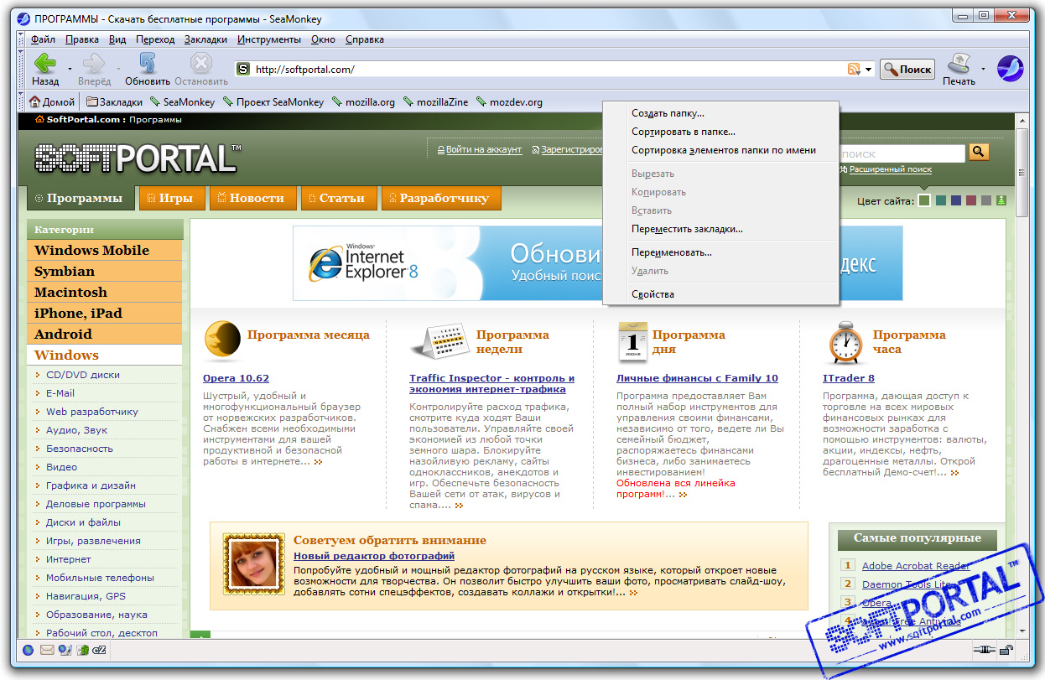1045x680 pixels.
Task: Click the alarm clock icon beside Программа часа
Action: (845, 343)
